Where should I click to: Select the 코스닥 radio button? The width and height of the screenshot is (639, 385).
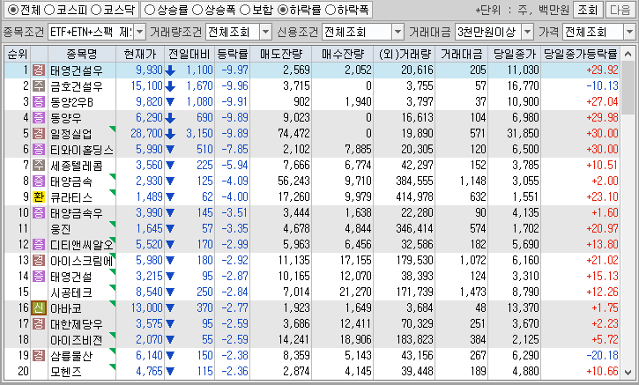pos(96,10)
